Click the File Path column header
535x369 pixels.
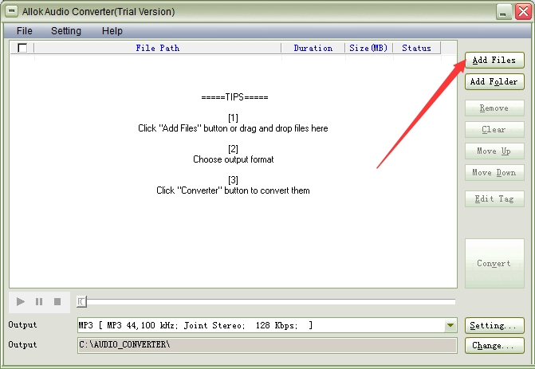pos(158,48)
